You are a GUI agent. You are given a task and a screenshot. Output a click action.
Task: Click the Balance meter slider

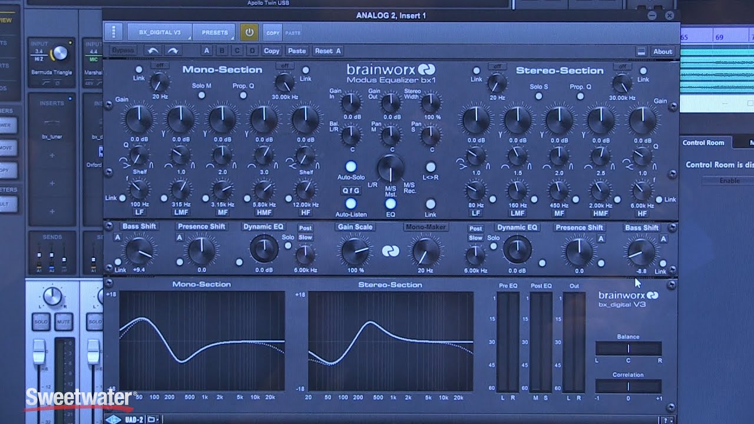click(628, 348)
